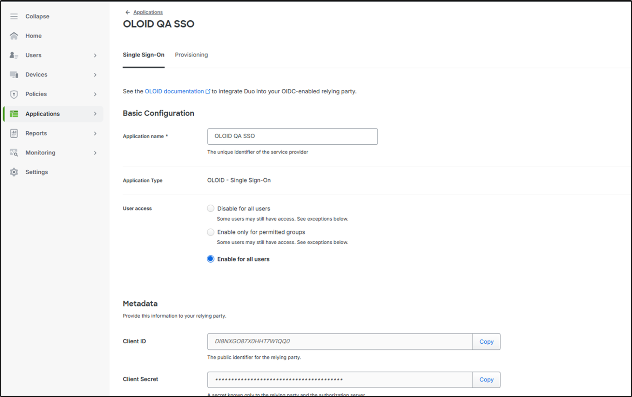Click the masked Client Secret field
The width and height of the screenshot is (632, 397).
[340, 379]
